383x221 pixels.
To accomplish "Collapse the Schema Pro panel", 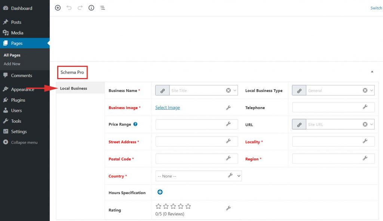I will coord(372,72).
